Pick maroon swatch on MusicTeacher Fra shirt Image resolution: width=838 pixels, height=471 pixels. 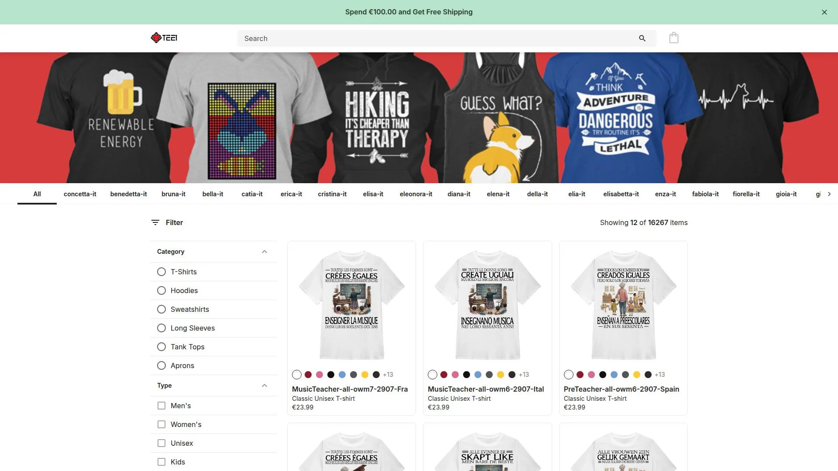point(308,375)
